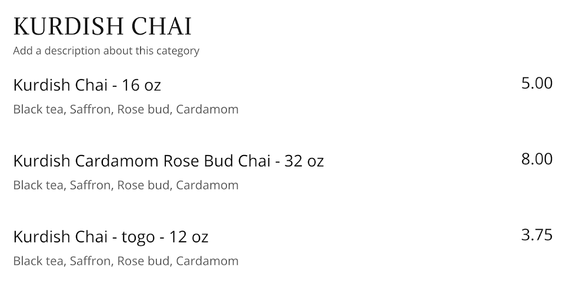
Task: Open Kurdish Cardamom Rose Bud Chai - 32 oz
Action: pyautogui.click(x=168, y=161)
